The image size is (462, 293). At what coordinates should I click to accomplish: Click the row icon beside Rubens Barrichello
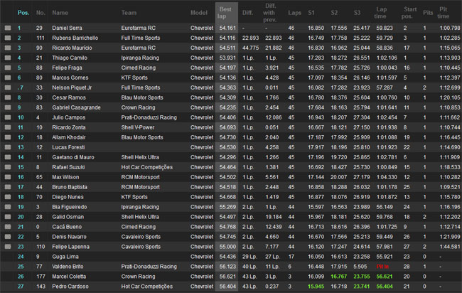[8, 38]
